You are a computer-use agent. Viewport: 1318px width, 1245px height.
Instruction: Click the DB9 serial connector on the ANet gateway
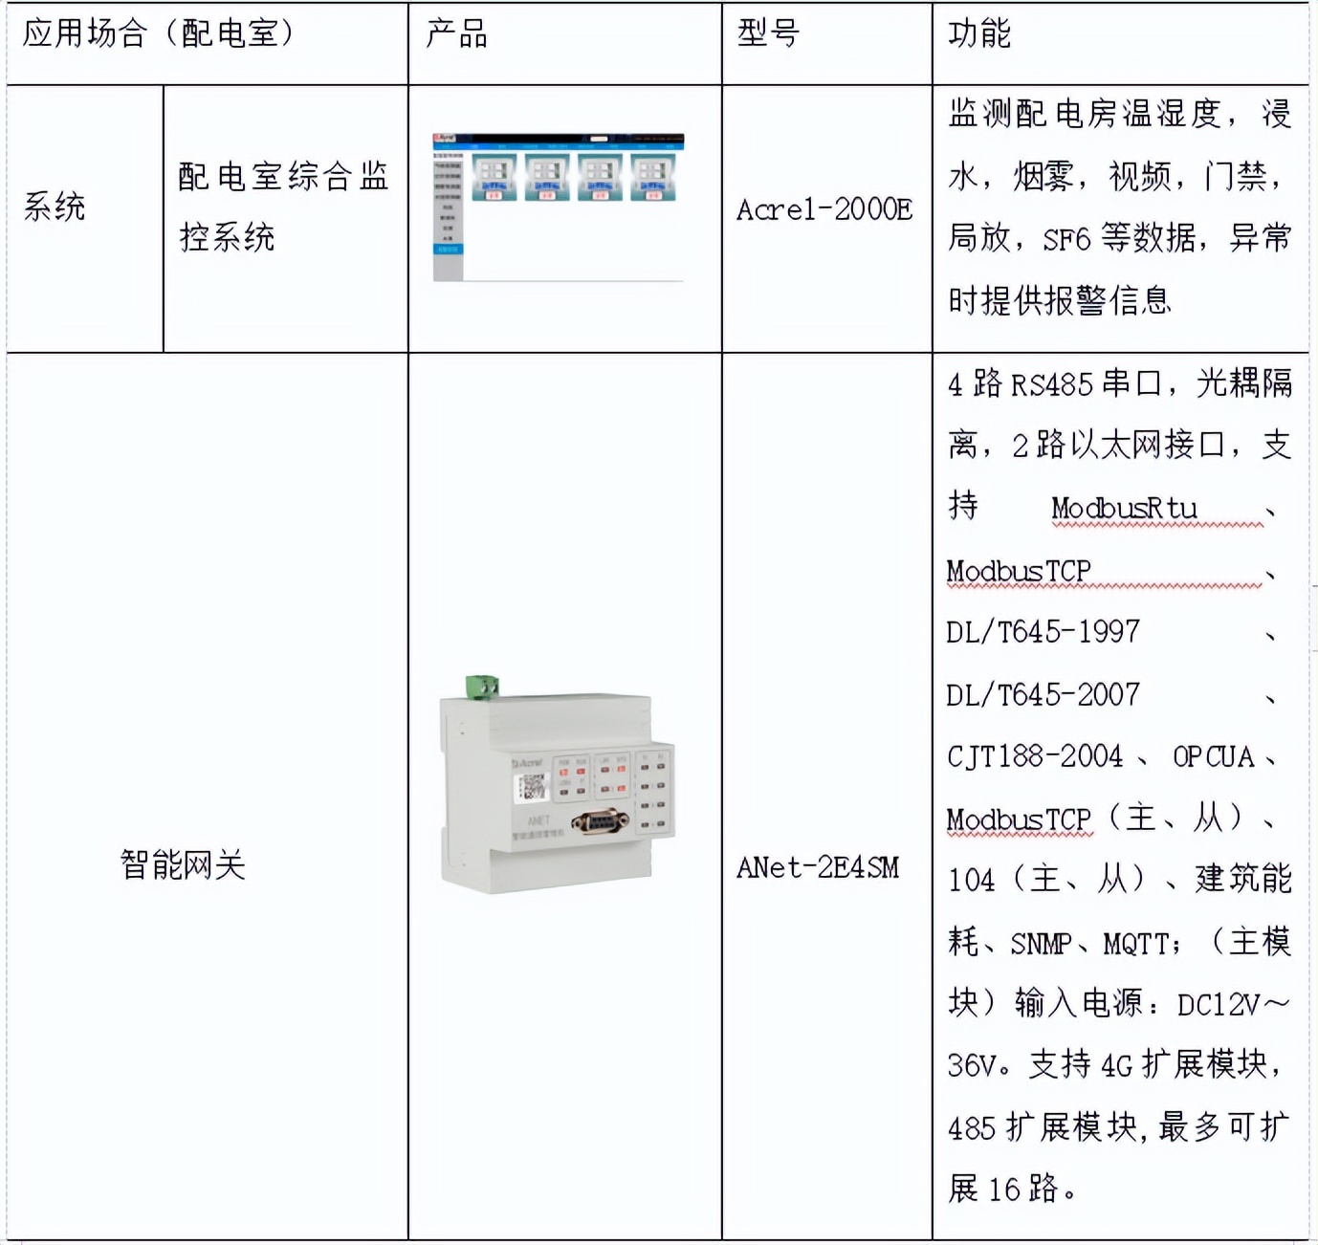[x=601, y=822]
